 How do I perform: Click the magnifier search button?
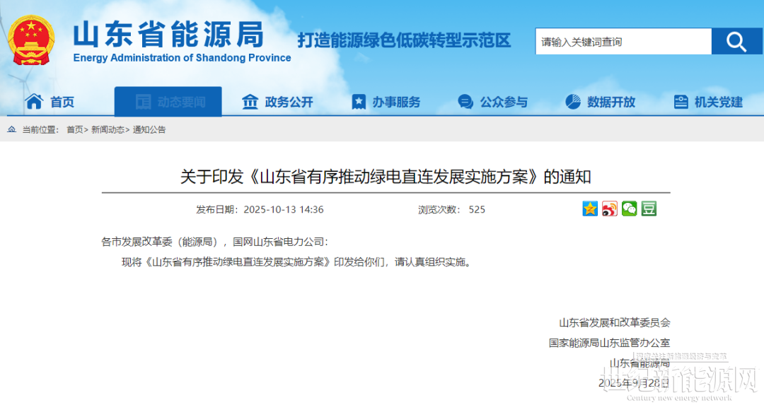(x=736, y=42)
